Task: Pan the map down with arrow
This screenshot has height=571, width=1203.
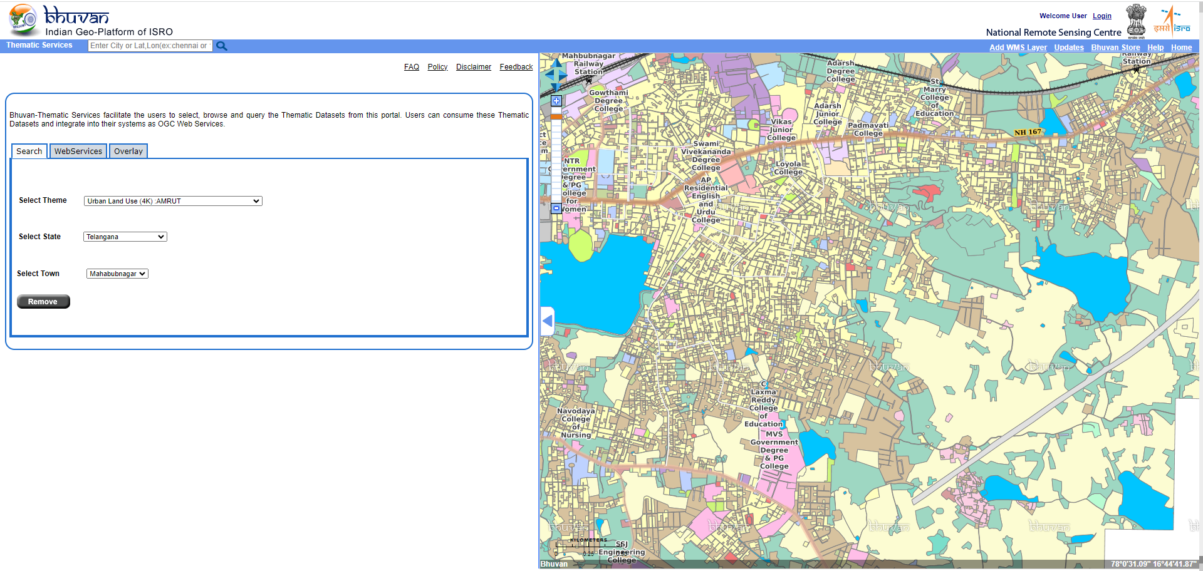Action: point(556,86)
